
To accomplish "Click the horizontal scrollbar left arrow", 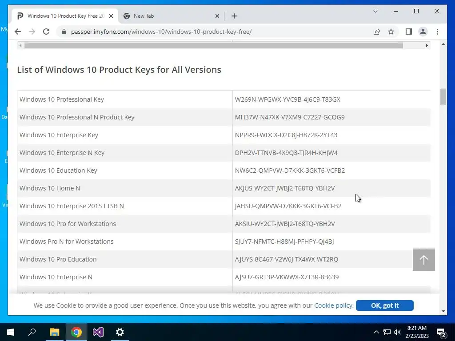I will click(x=20, y=46).
